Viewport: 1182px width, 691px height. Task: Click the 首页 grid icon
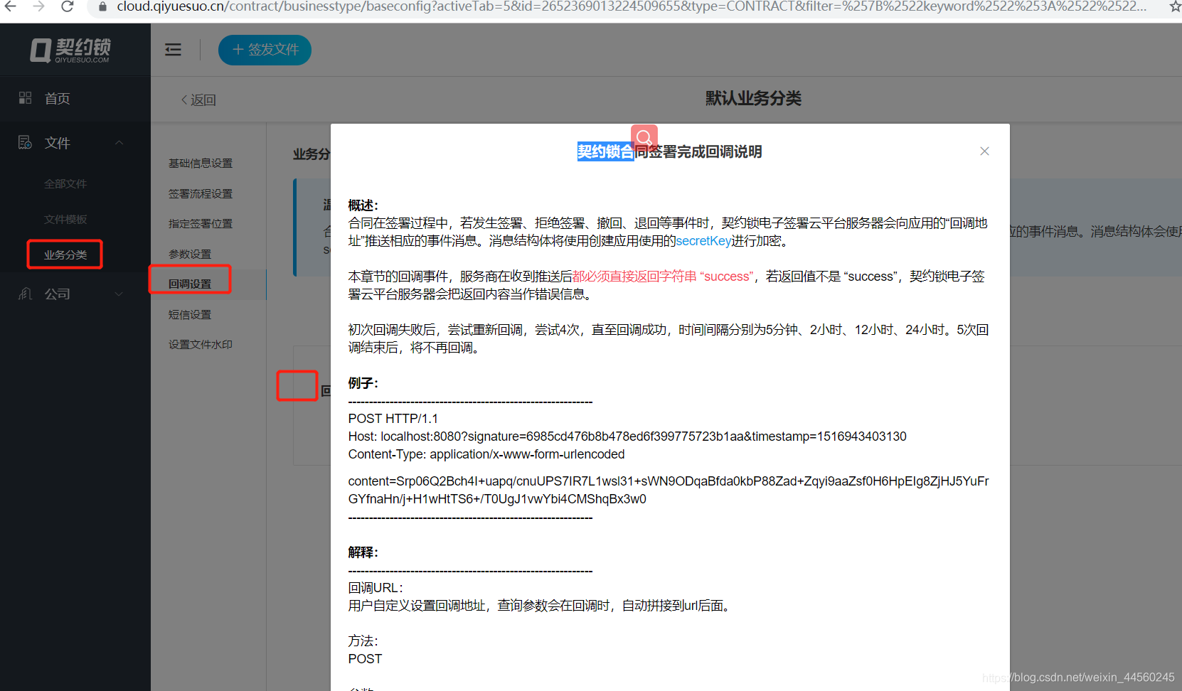tap(26, 98)
